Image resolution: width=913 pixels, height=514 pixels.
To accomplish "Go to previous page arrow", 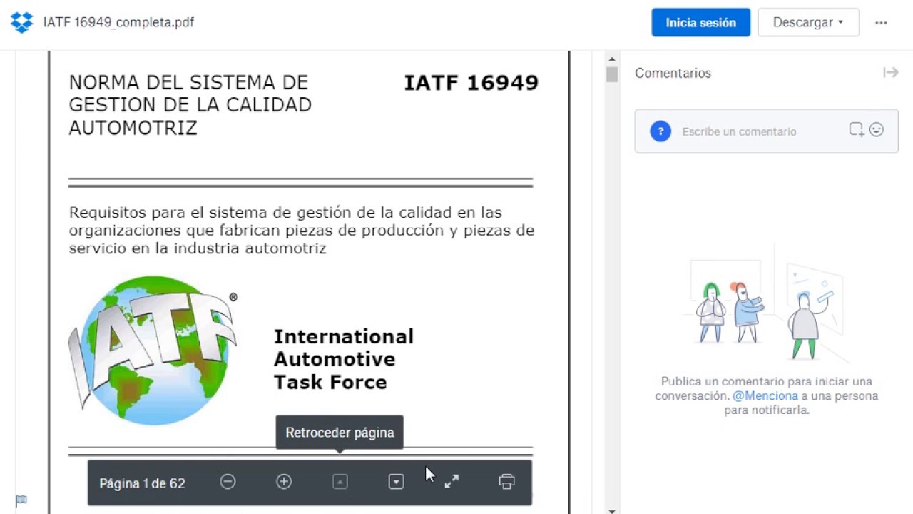I will pos(340,482).
